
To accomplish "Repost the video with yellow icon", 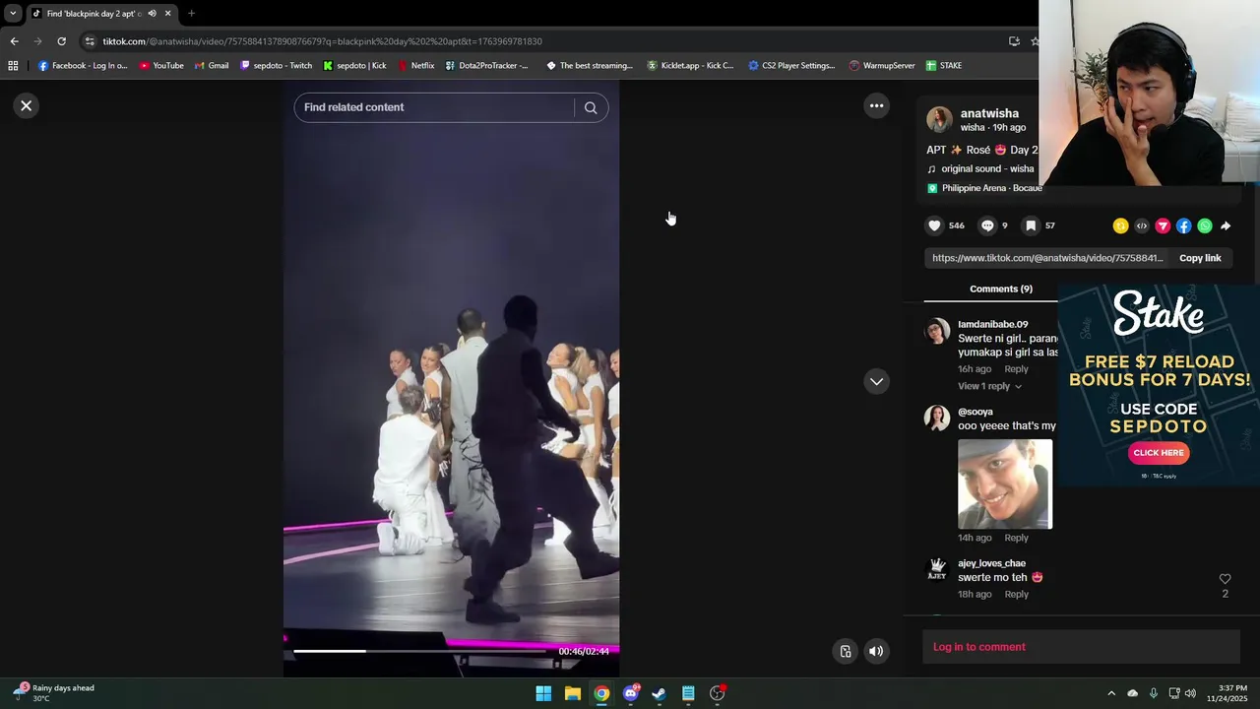I will point(1120,226).
